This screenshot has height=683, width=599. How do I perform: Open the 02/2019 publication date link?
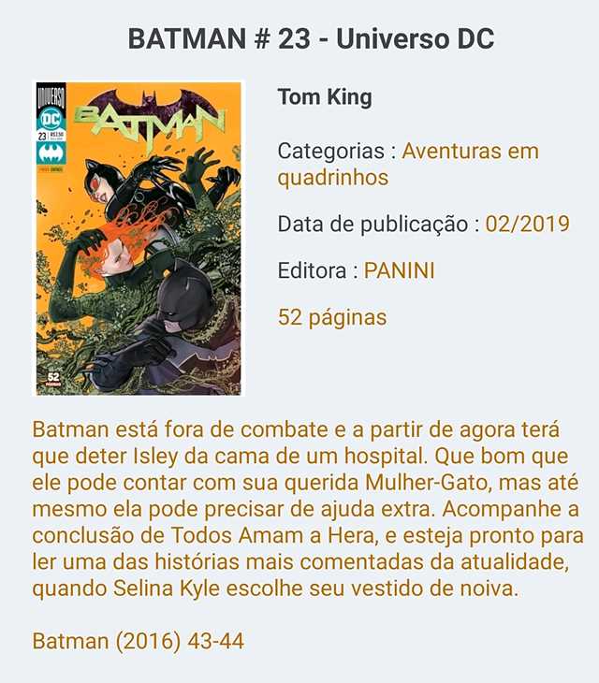pos(528,224)
